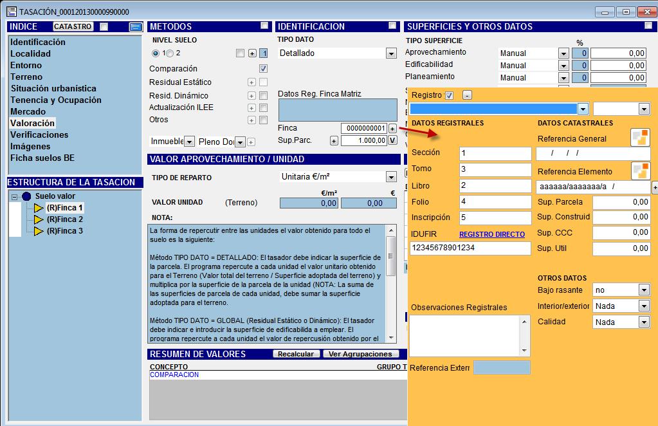Click Aprovechamiento percent 0 box

point(581,53)
